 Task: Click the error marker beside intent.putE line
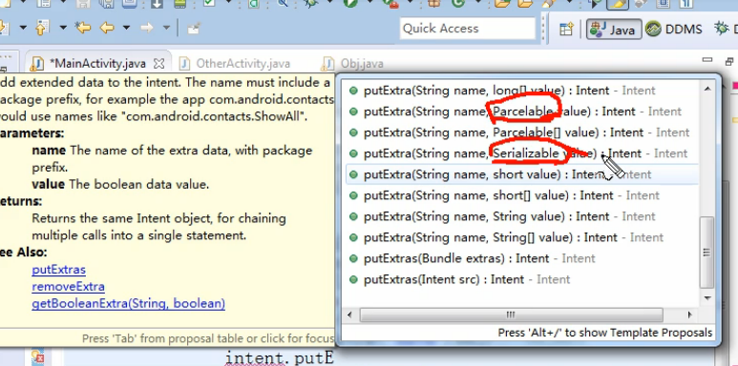37,357
